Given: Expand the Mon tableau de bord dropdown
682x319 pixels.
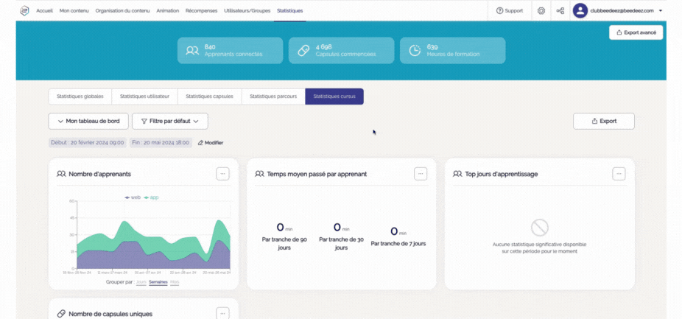Looking at the screenshot, I should coord(88,121).
